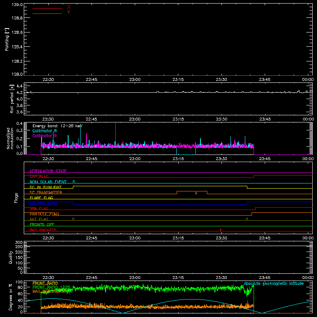Viewport: 317px width, 317px height.
Task: Click the 0.0 tick on modulation axis
Action: coord(19,153)
